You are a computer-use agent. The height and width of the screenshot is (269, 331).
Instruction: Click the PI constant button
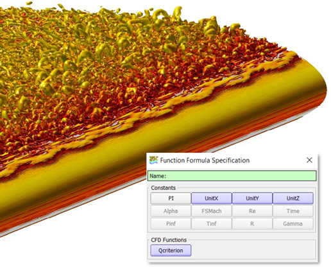[171, 198]
